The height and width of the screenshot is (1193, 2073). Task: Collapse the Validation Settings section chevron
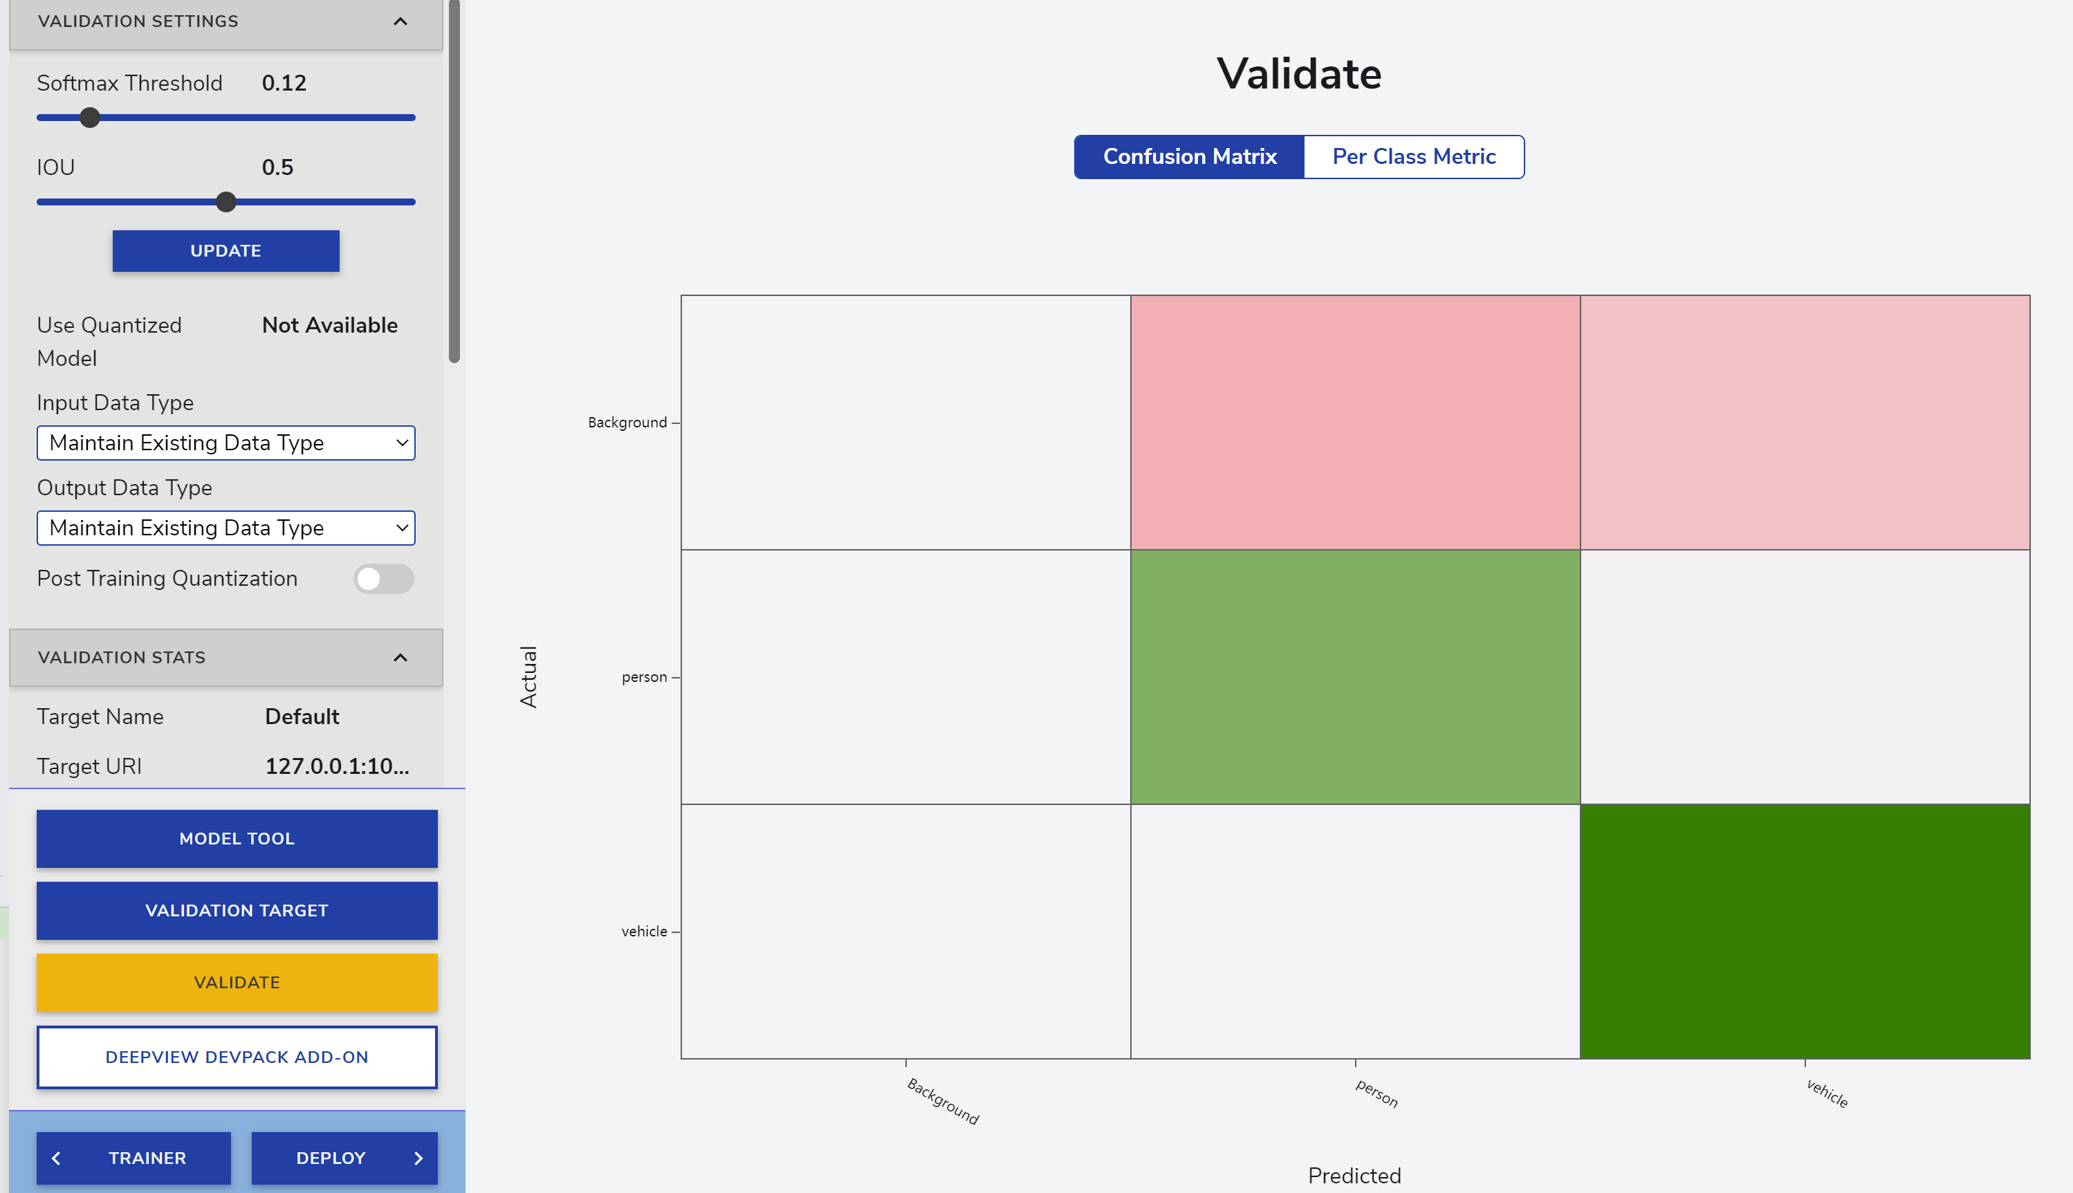point(400,21)
